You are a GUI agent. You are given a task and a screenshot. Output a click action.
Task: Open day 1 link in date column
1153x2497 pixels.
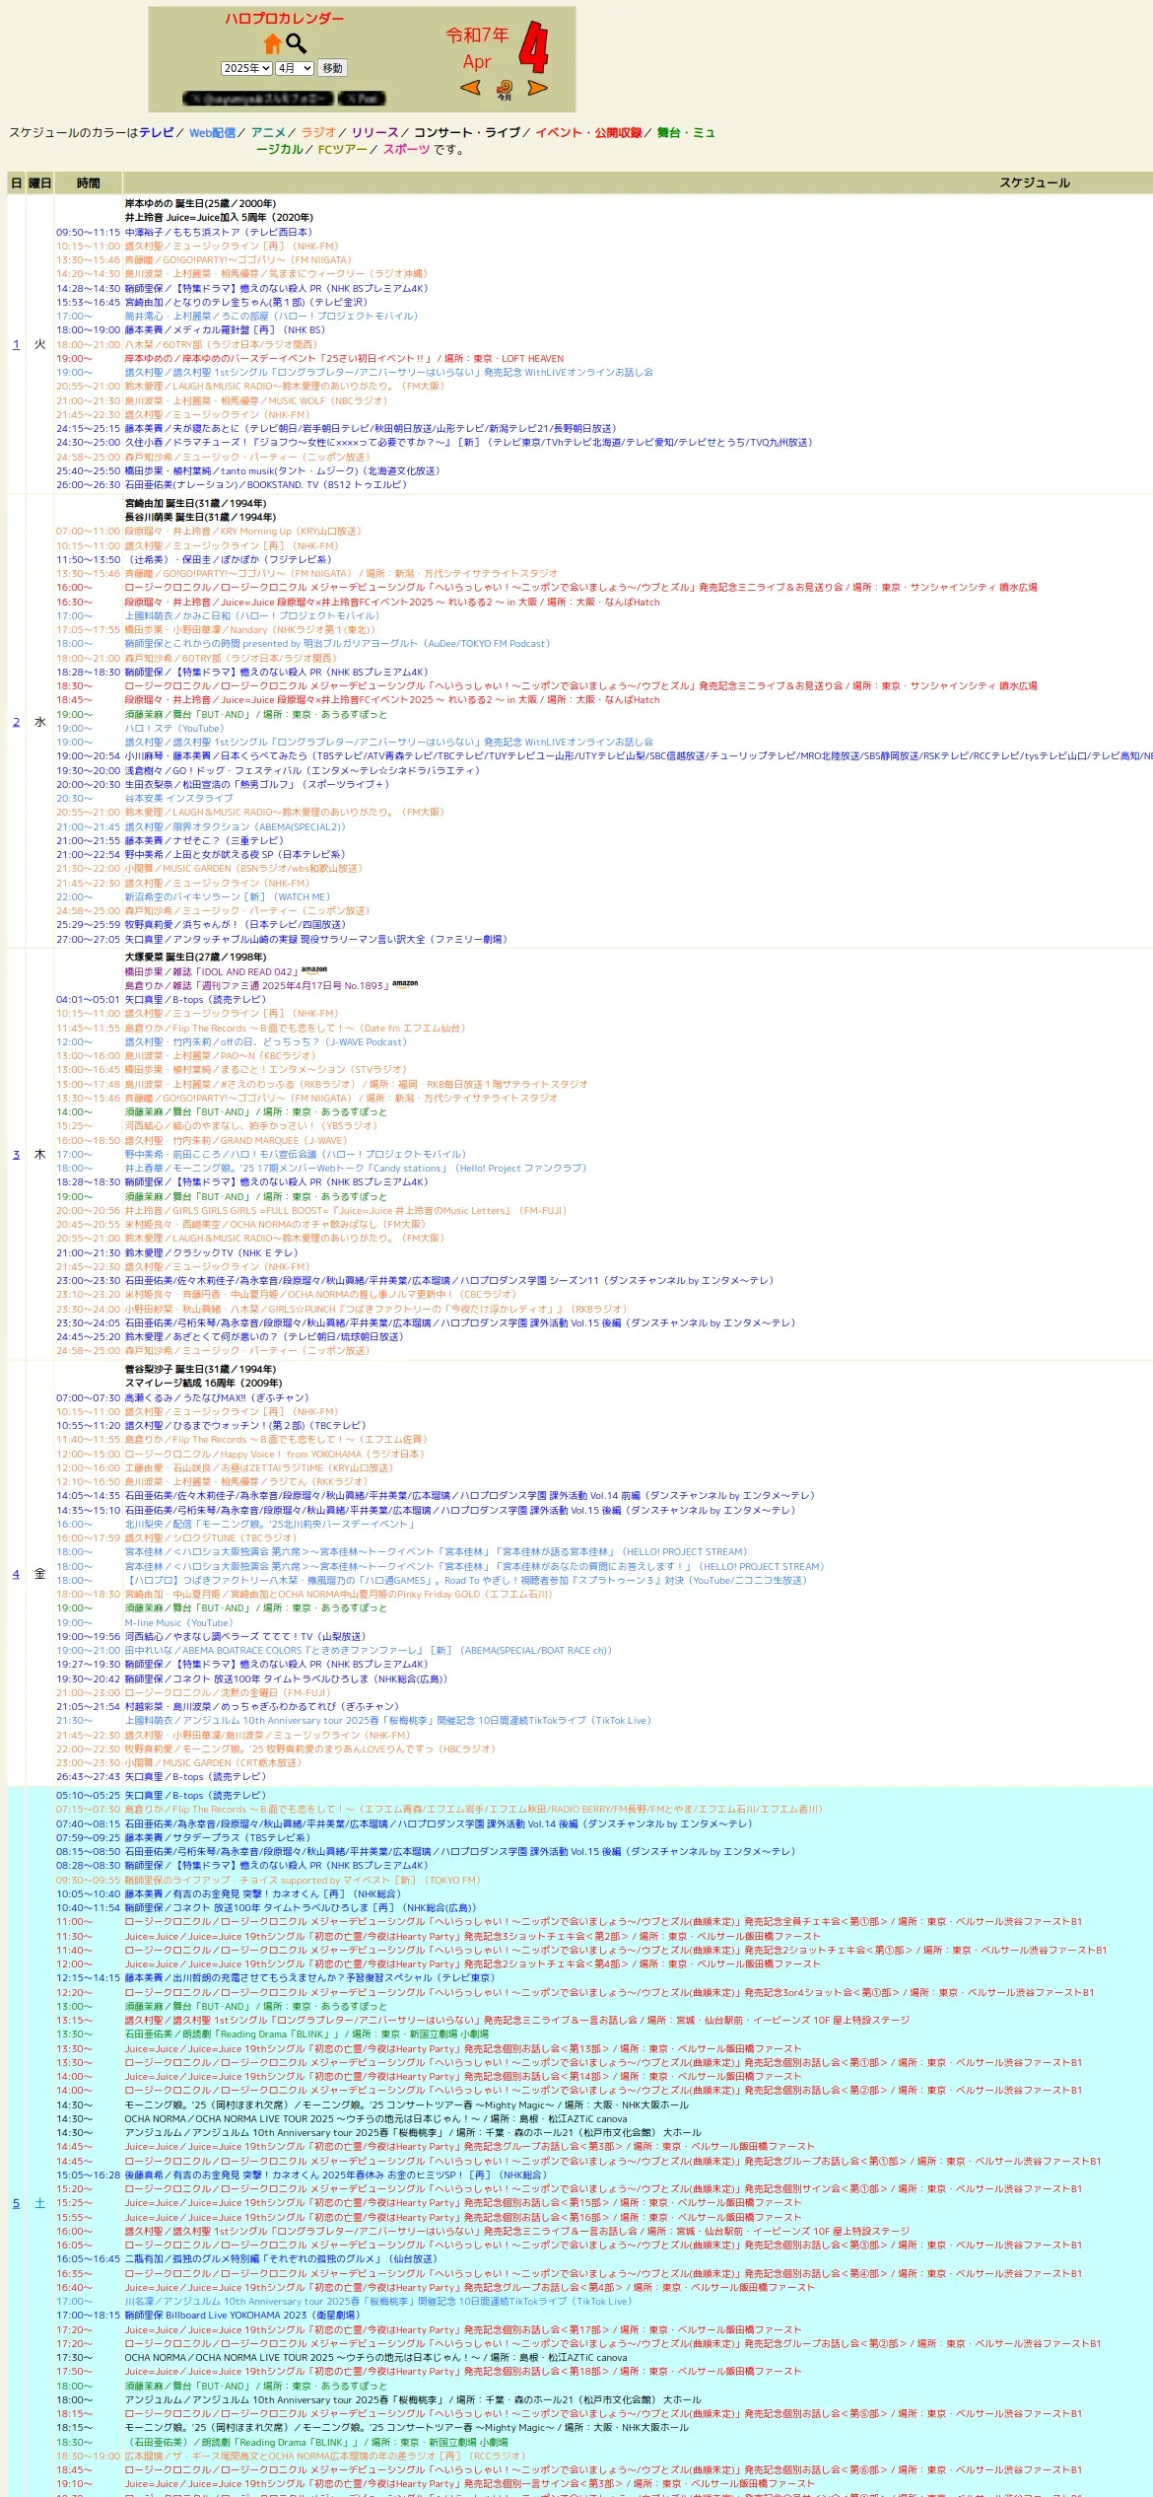(x=16, y=344)
